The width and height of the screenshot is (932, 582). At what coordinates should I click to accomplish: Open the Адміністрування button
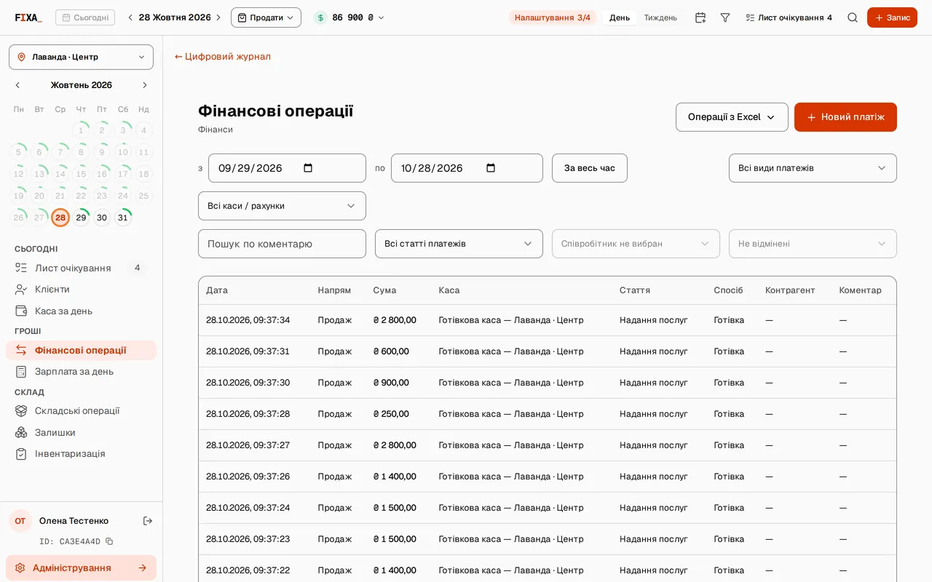pyautogui.click(x=81, y=568)
